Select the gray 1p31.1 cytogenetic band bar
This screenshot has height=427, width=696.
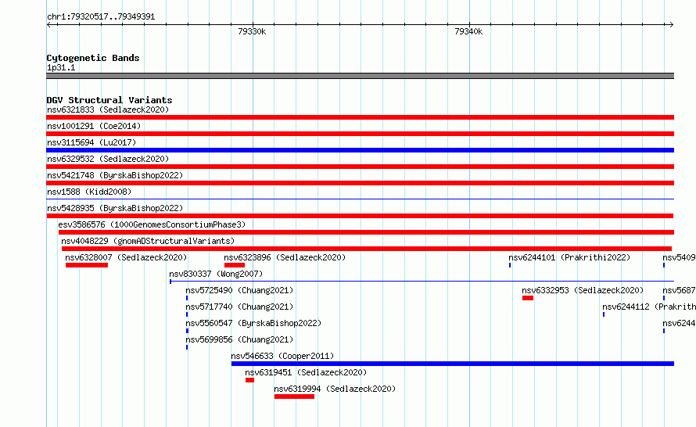coord(360,76)
